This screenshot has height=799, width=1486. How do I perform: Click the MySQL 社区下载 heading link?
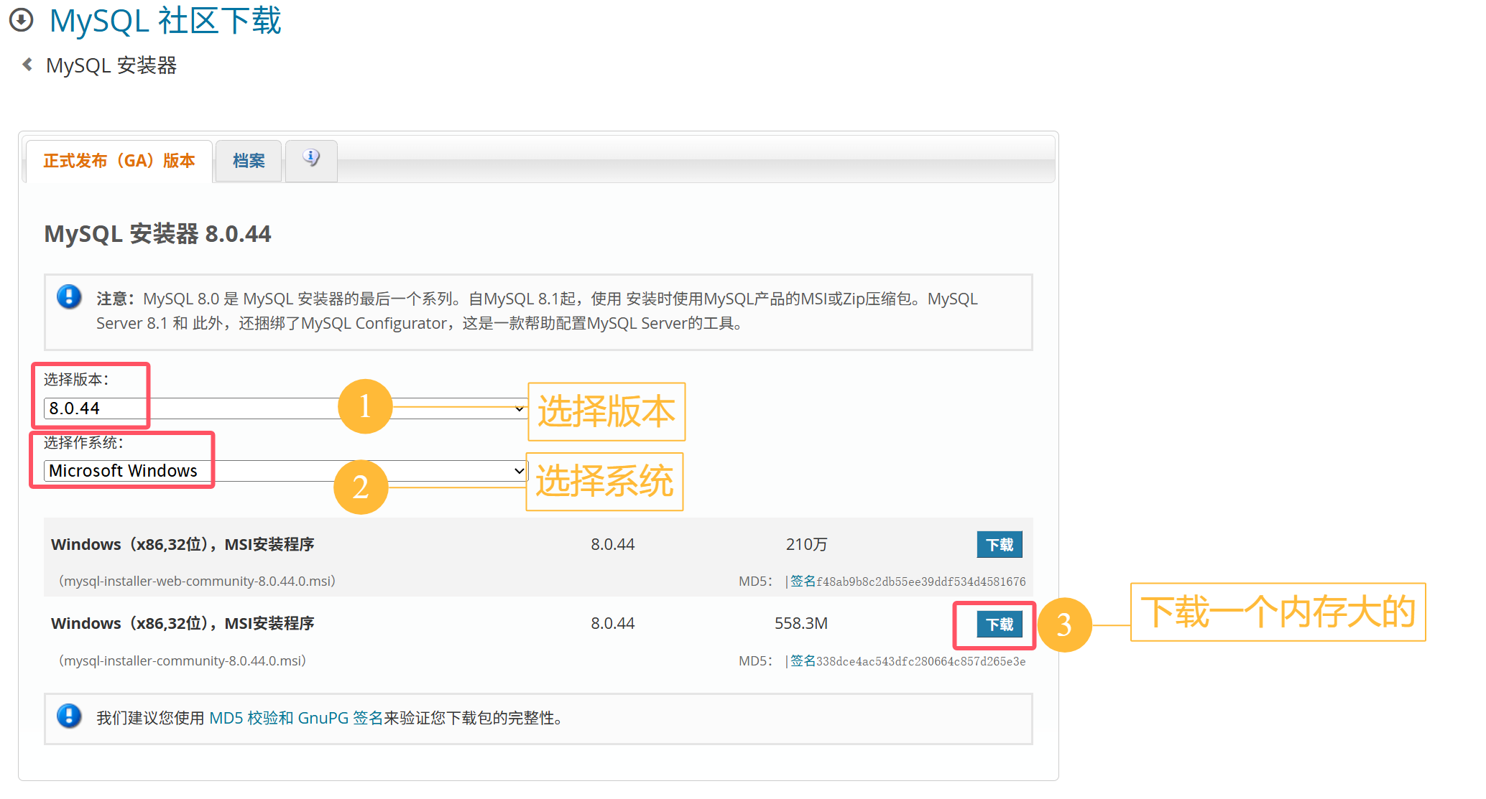(165, 20)
